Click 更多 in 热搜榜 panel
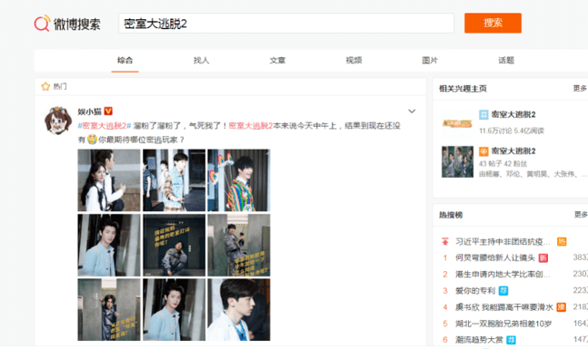Viewport: 588px width, 349px height. click(x=581, y=214)
